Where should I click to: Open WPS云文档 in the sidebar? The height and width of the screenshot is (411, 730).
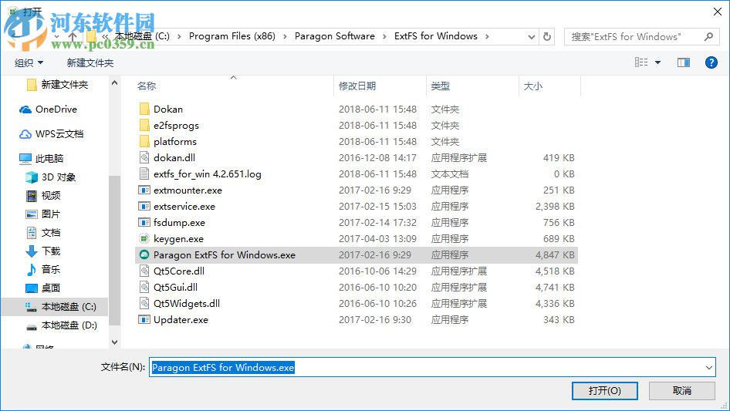(51, 134)
